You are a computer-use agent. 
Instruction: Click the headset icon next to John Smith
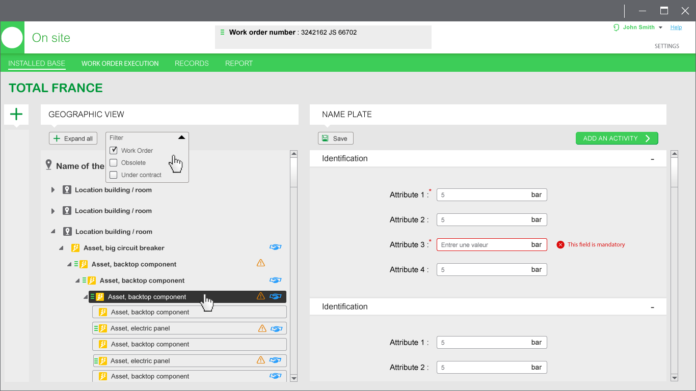617,27
